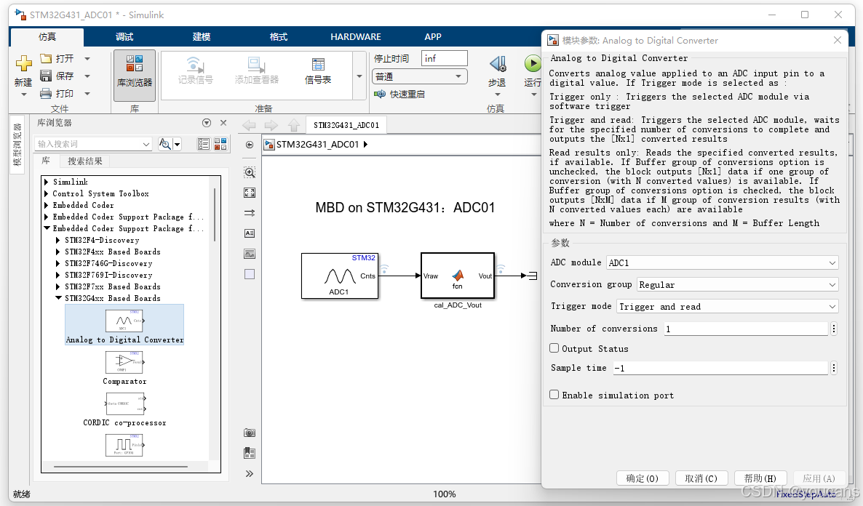Screen dimensions: 863x506
Task: Open the APP ribbon tab
Action: [433, 37]
